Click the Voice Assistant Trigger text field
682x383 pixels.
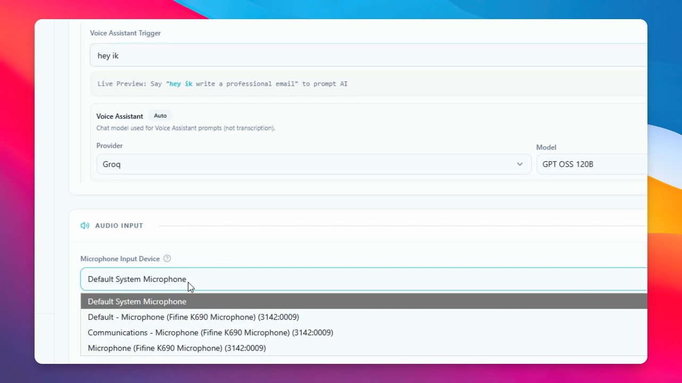[369, 55]
